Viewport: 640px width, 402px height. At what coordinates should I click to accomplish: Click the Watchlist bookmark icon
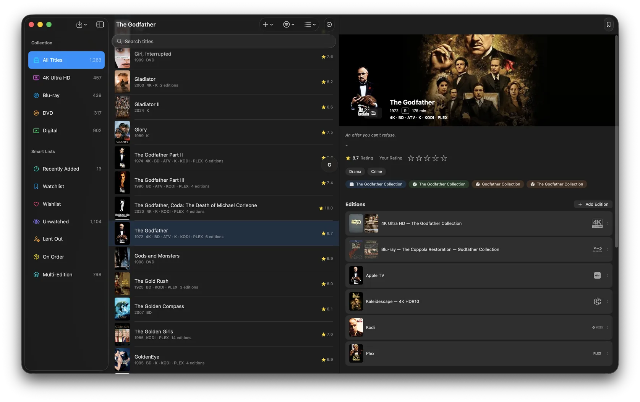tap(36, 186)
